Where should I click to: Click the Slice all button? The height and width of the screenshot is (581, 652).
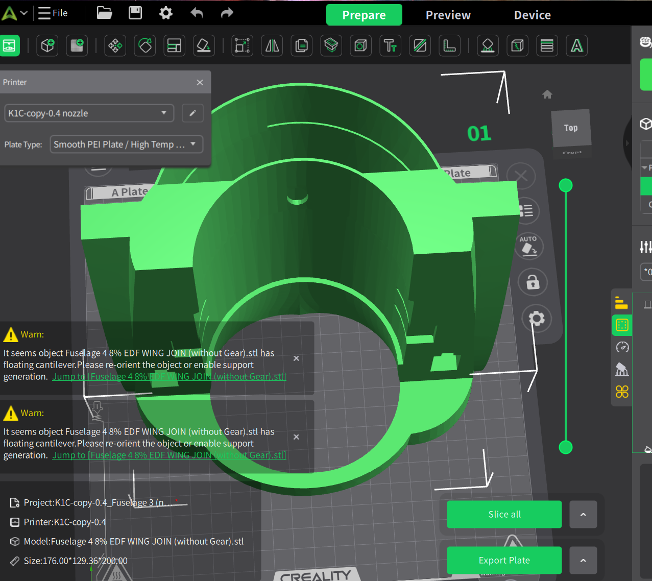click(504, 515)
